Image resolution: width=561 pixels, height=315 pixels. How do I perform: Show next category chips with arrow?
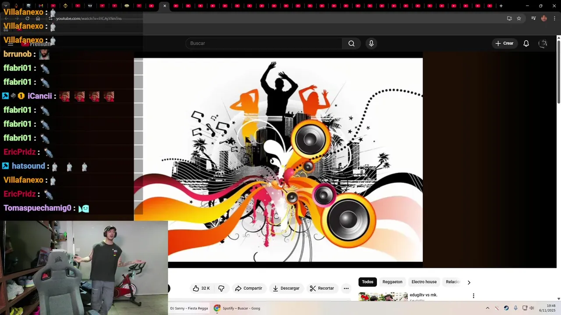[x=469, y=282]
